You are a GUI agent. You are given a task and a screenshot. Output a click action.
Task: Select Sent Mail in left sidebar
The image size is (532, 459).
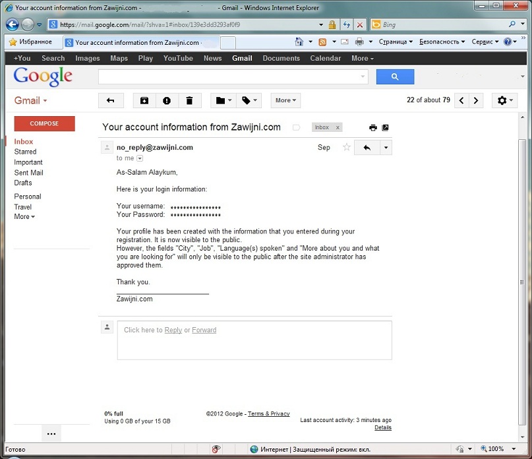tap(28, 173)
